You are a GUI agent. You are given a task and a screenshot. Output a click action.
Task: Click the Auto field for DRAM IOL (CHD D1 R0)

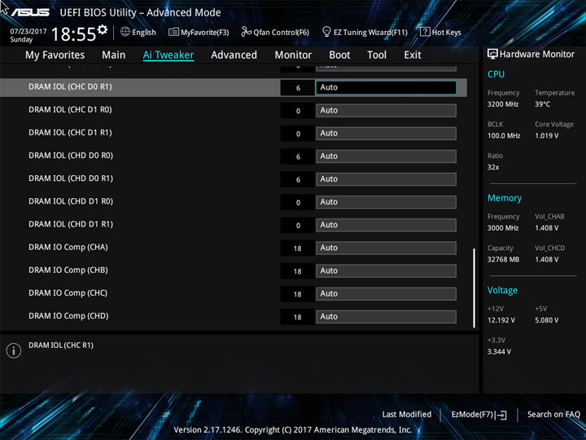pos(386,202)
